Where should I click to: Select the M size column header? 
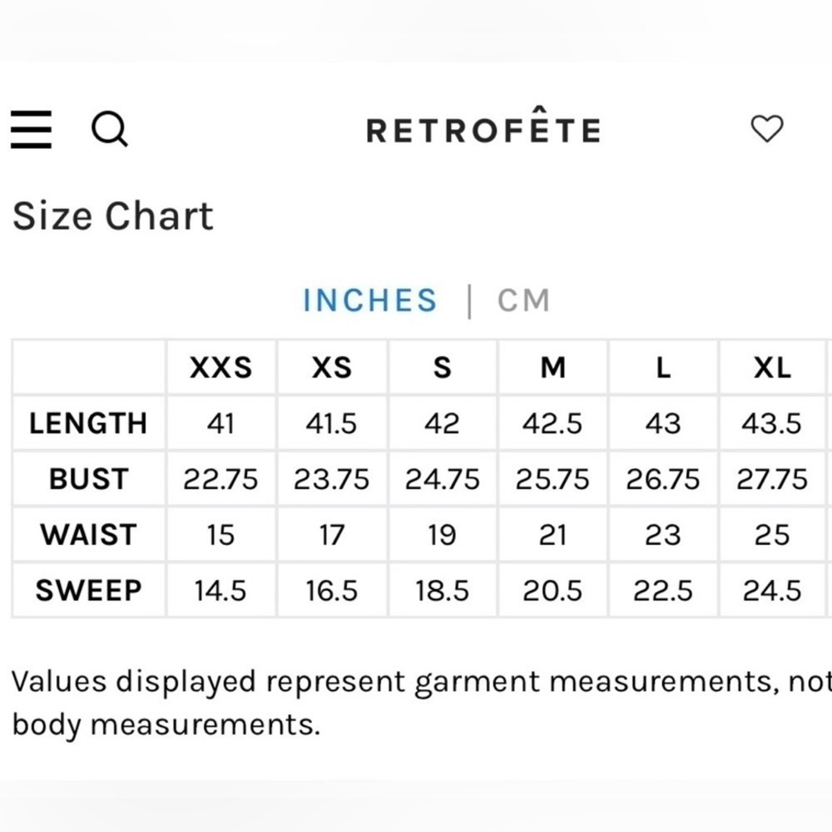point(552,368)
